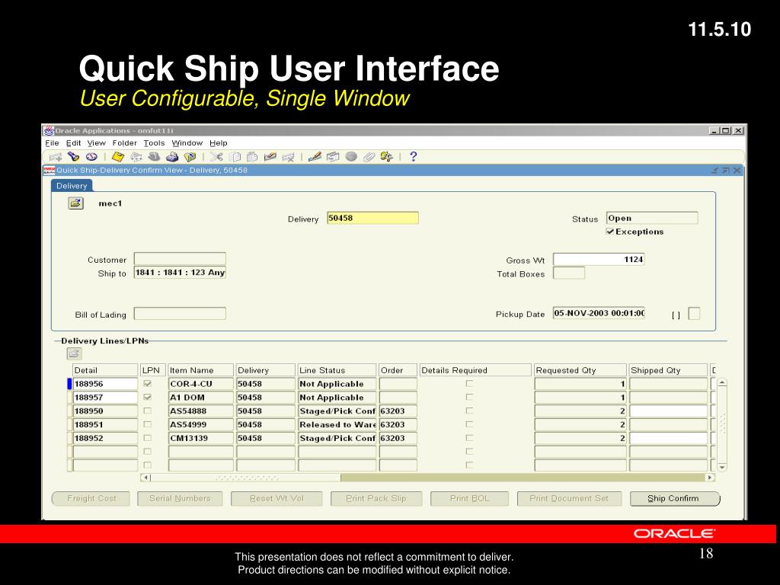Check Details Required for item AS54999
This screenshot has height=585, width=780.
[469, 424]
